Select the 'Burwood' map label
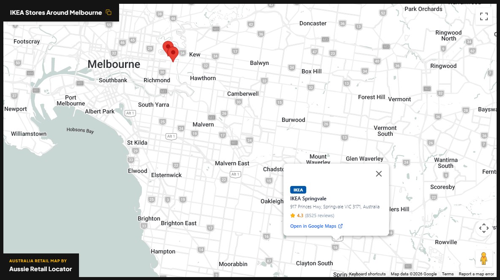This screenshot has height=280, width=500. click(293, 120)
